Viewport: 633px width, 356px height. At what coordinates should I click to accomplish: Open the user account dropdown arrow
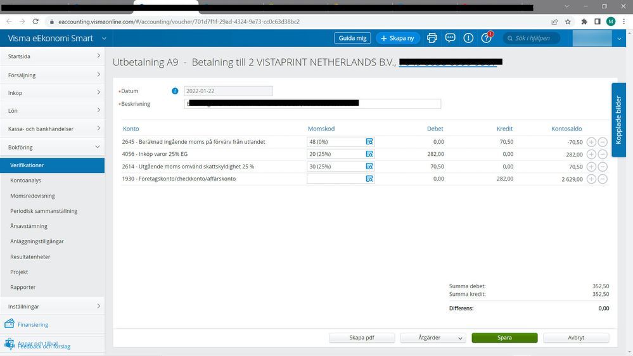coord(619,39)
